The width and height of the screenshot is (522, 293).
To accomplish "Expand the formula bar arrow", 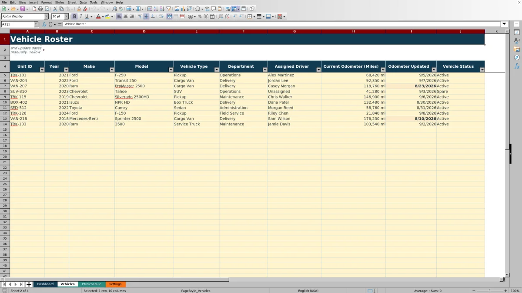I will (x=505, y=24).
